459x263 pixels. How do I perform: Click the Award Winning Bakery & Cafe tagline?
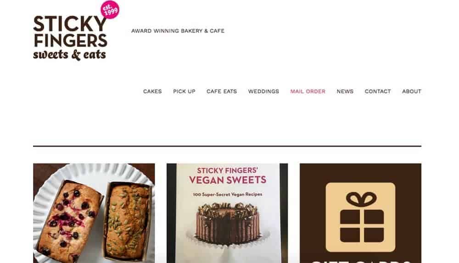tap(178, 31)
